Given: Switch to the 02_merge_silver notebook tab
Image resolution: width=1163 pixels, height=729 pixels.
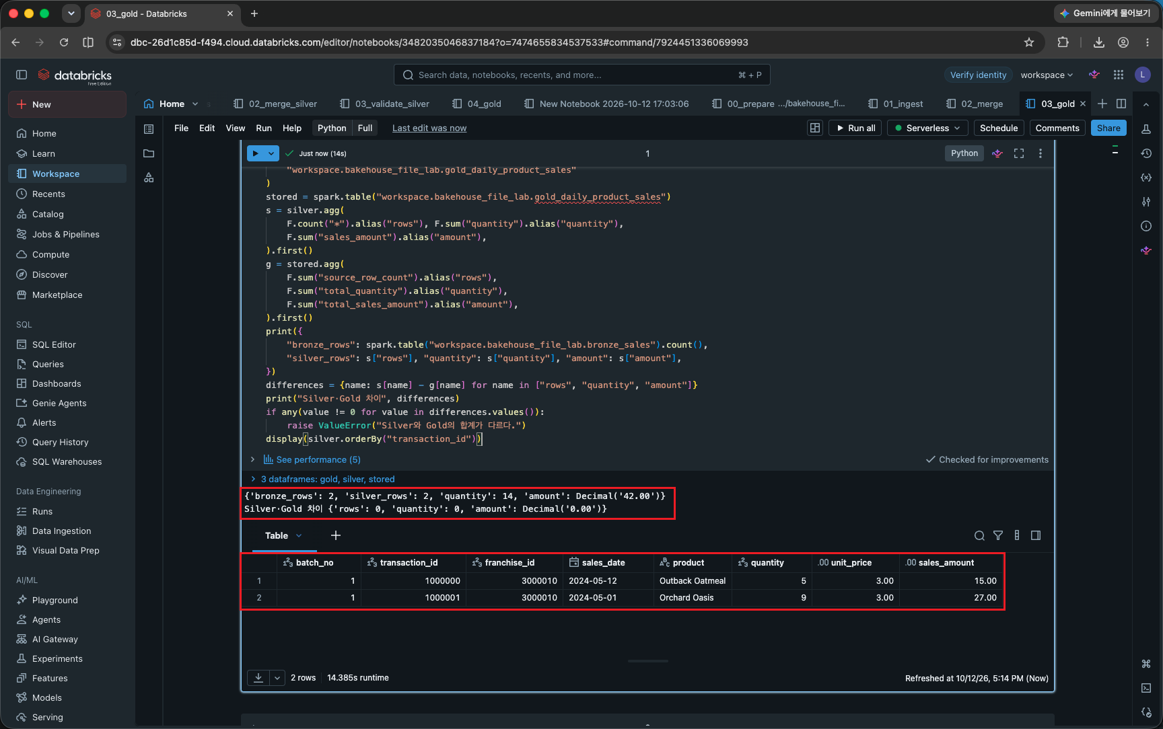Looking at the screenshot, I should (275, 104).
